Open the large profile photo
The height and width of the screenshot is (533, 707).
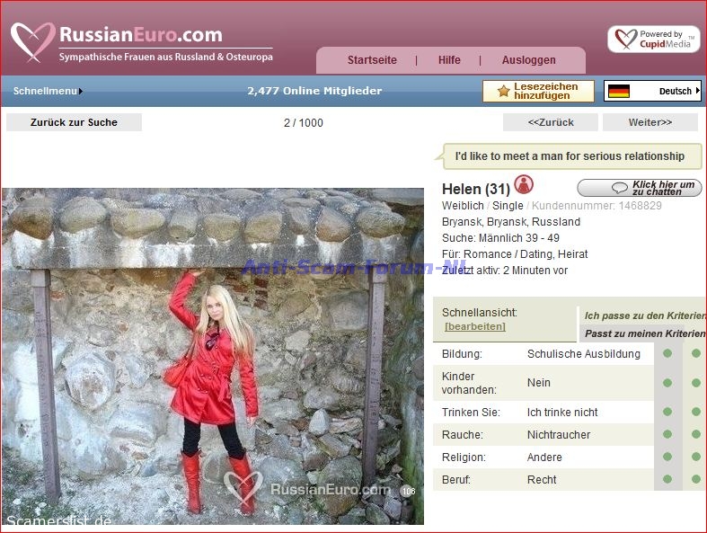212,356
